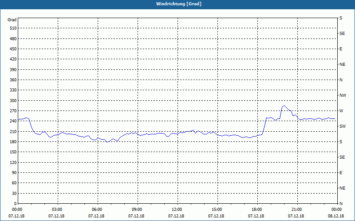The height and width of the screenshot is (221, 355).
Task: Select the 150 value on the y-axis
Action: point(13,152)
